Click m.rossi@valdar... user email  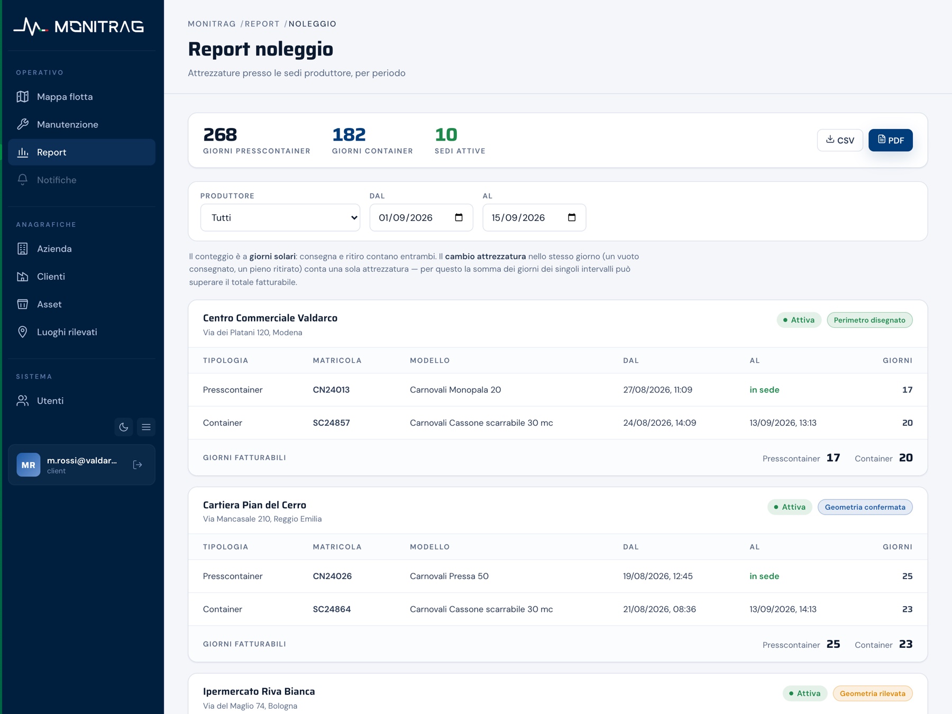pyautogui.click(x=82, y=461)
